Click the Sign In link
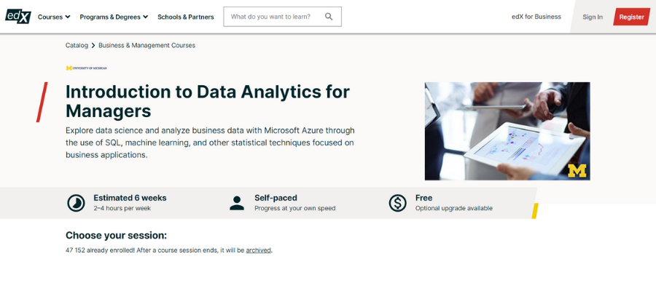 [593, 17]
